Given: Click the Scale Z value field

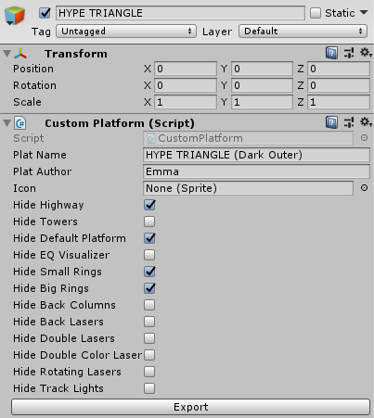Looking at the screenshot, I should click(339, 102).
